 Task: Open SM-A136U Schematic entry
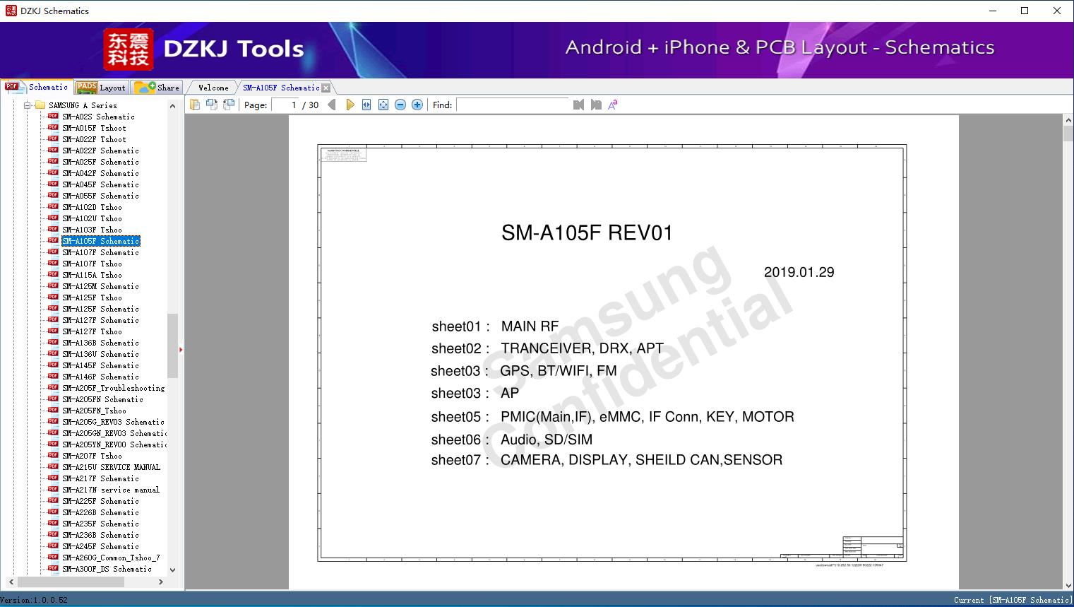click(x=100, y=354)
